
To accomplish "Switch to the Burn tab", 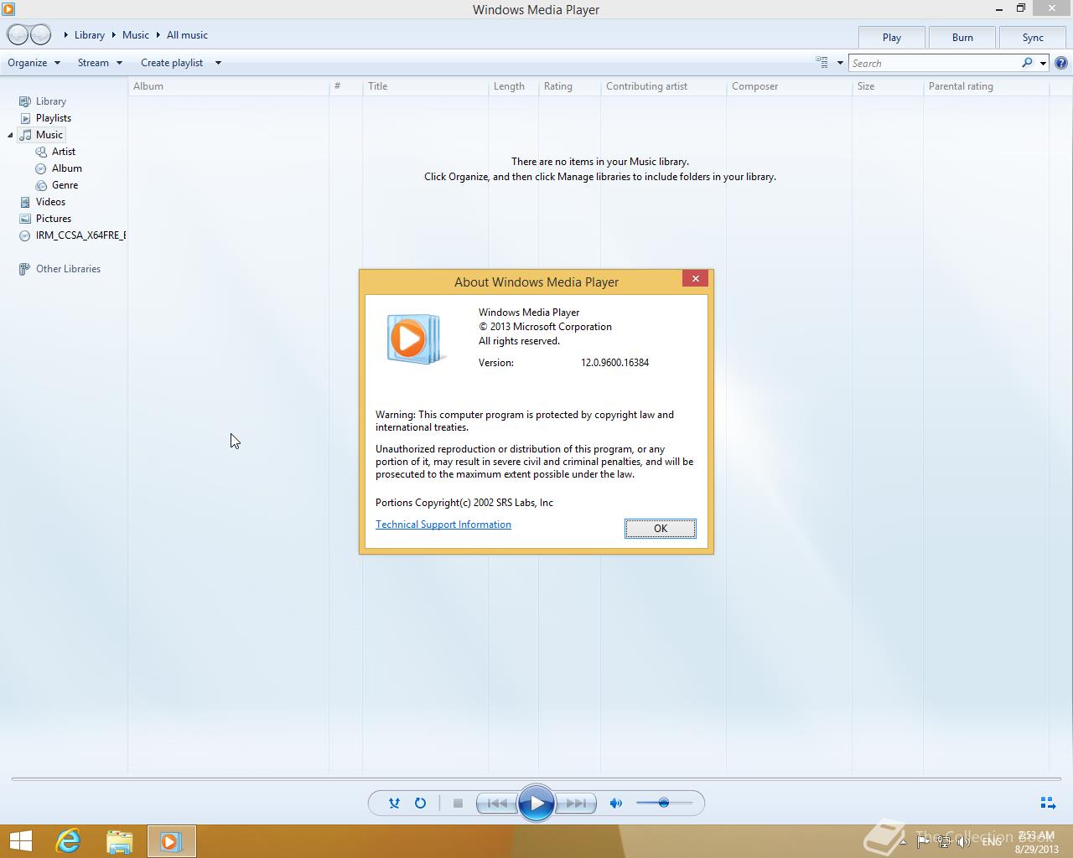I will click(x=962, y=38).
